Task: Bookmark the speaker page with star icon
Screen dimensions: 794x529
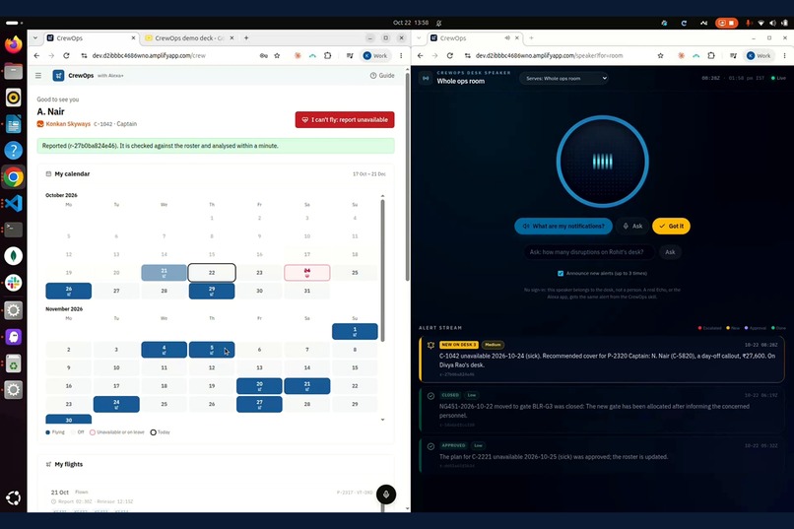Action: 660,56
